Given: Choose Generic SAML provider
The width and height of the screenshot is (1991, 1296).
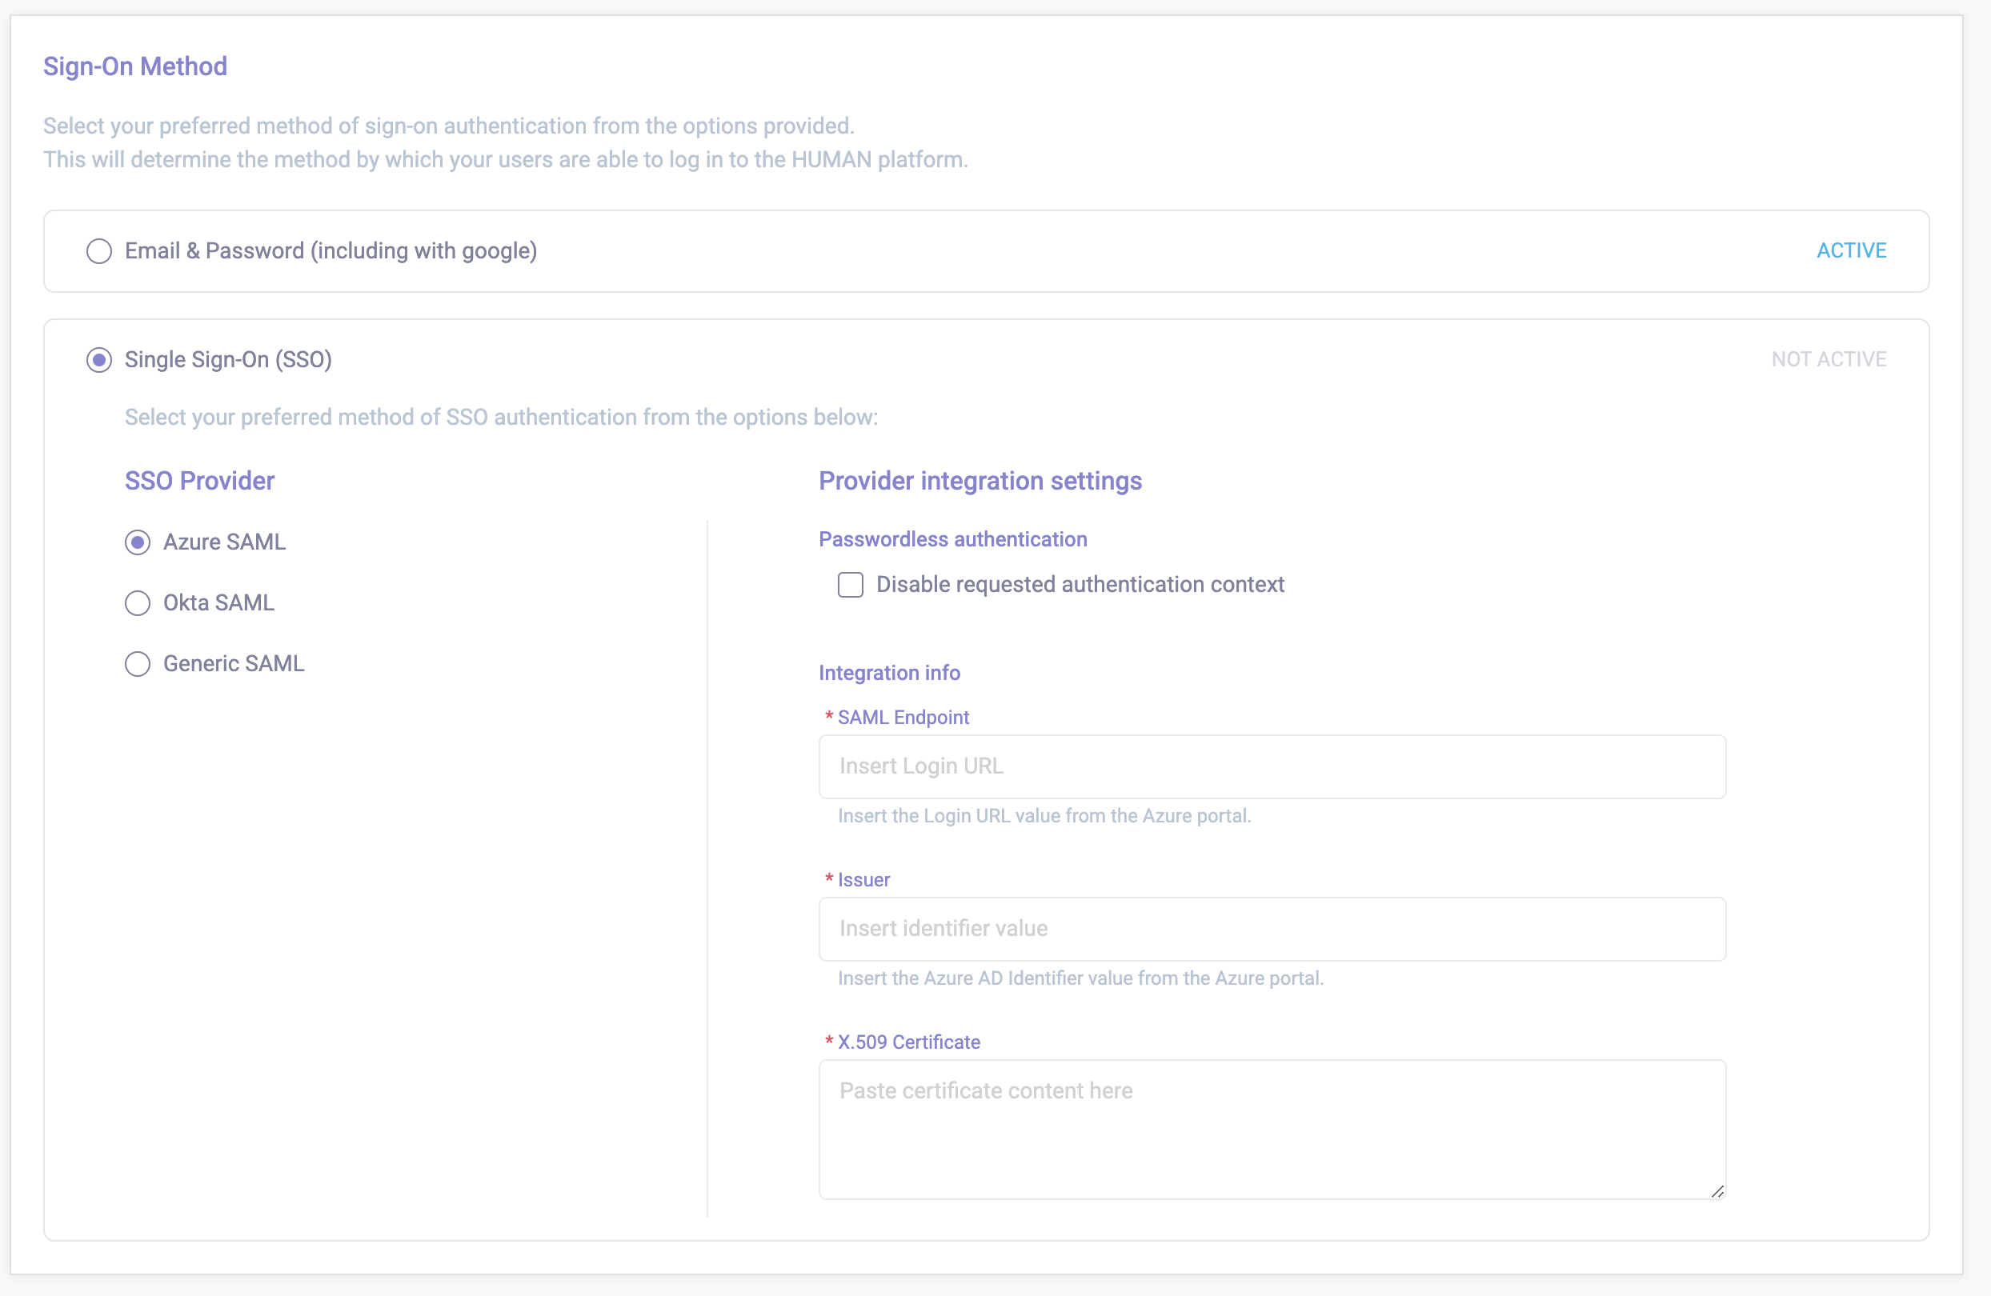Looking at the screenshot, I should click(x=137, y=664).
